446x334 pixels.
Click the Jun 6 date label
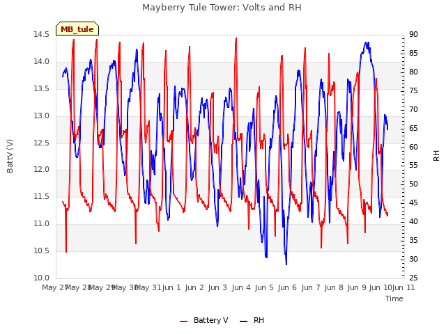[287, 287]
